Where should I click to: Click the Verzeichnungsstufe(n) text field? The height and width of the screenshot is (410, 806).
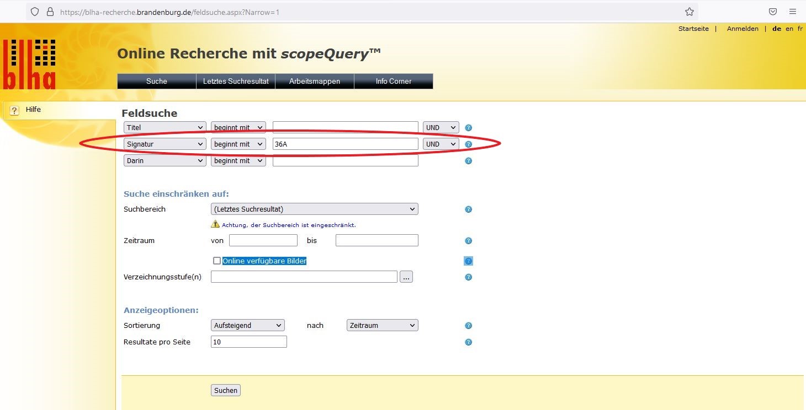[304, 277]
